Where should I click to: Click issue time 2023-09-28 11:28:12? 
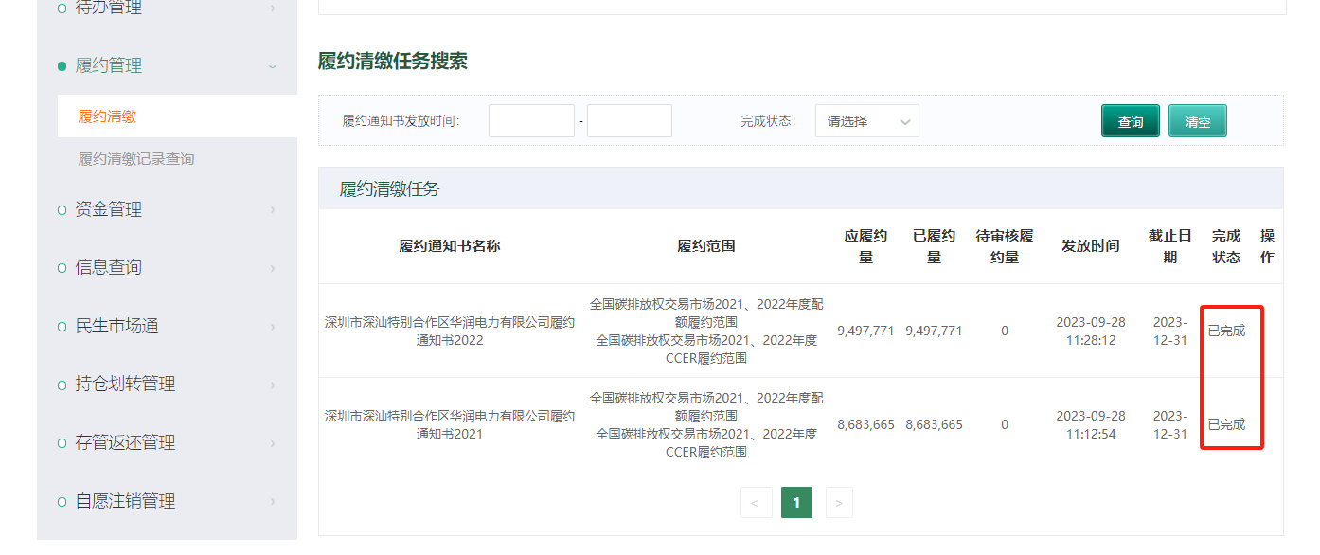(1091, 331)
